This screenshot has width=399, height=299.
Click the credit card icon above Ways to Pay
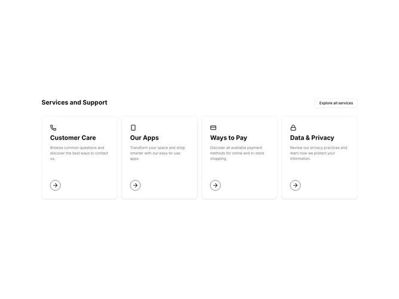coord(213,128)
